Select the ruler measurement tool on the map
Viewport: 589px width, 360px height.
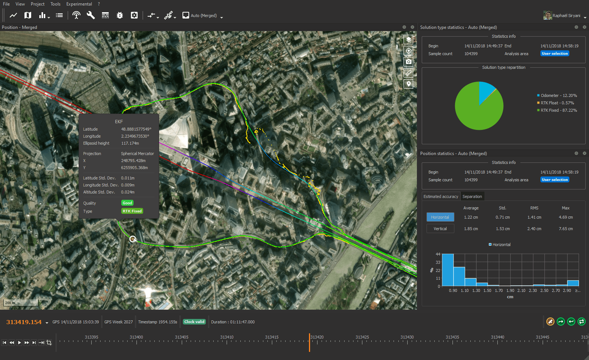408,73
